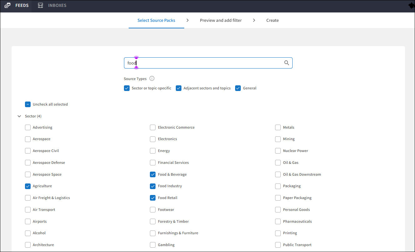Screen dimensions: 415x252
Task: Click the Inboxes tray icon
Action: pyautogui.click(x=41, y=6)
